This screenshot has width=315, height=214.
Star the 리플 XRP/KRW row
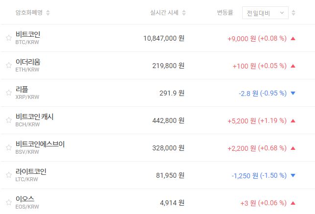[8, 93]
